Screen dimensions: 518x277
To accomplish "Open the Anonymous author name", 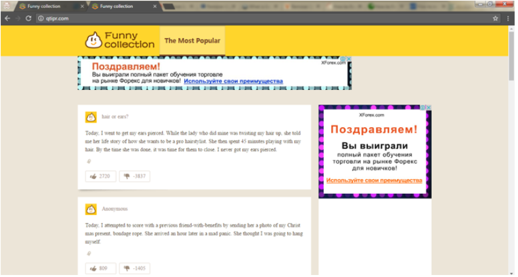I will click(x=115, y=209).
